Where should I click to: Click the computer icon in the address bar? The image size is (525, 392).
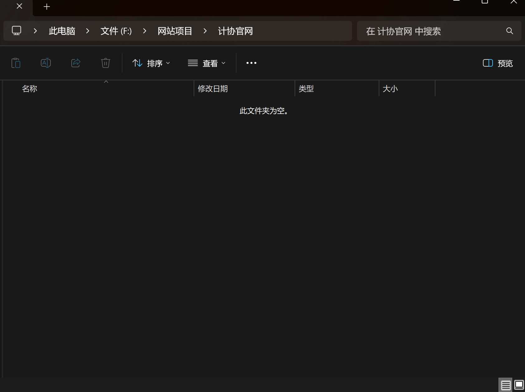pos(16,31)
